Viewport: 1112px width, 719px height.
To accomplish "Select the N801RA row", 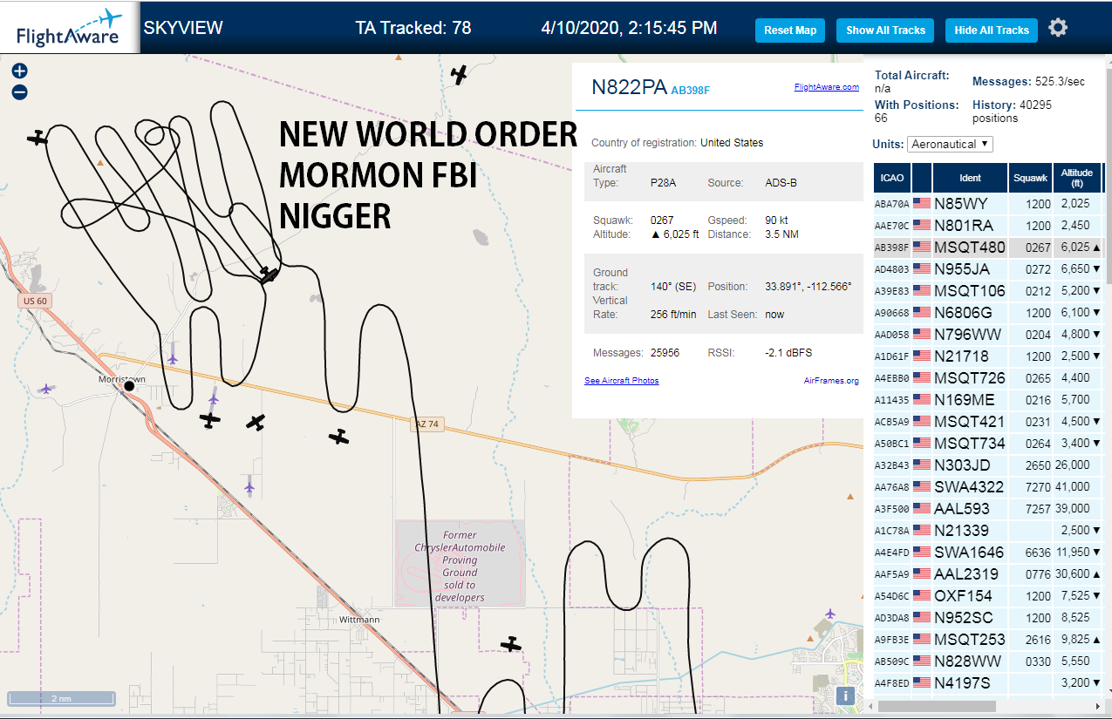I will [988, 226].
